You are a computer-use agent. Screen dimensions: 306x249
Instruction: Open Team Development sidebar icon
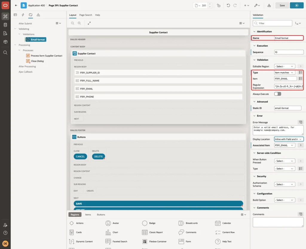(x=5, y=34)
